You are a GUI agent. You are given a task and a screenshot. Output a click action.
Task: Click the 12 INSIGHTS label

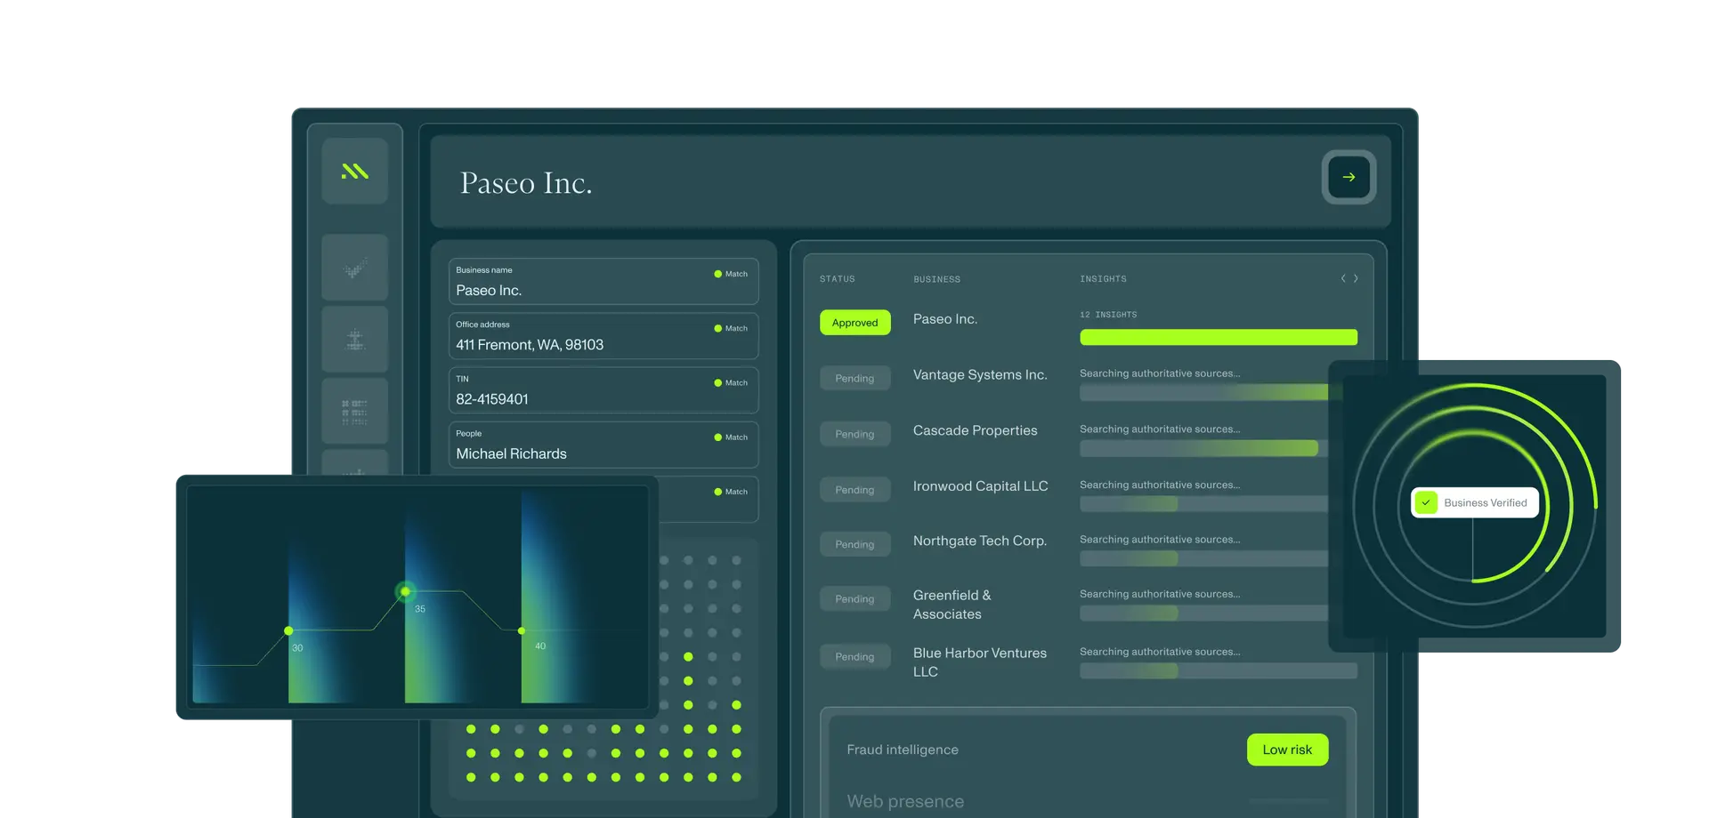tap(1108, 315)
